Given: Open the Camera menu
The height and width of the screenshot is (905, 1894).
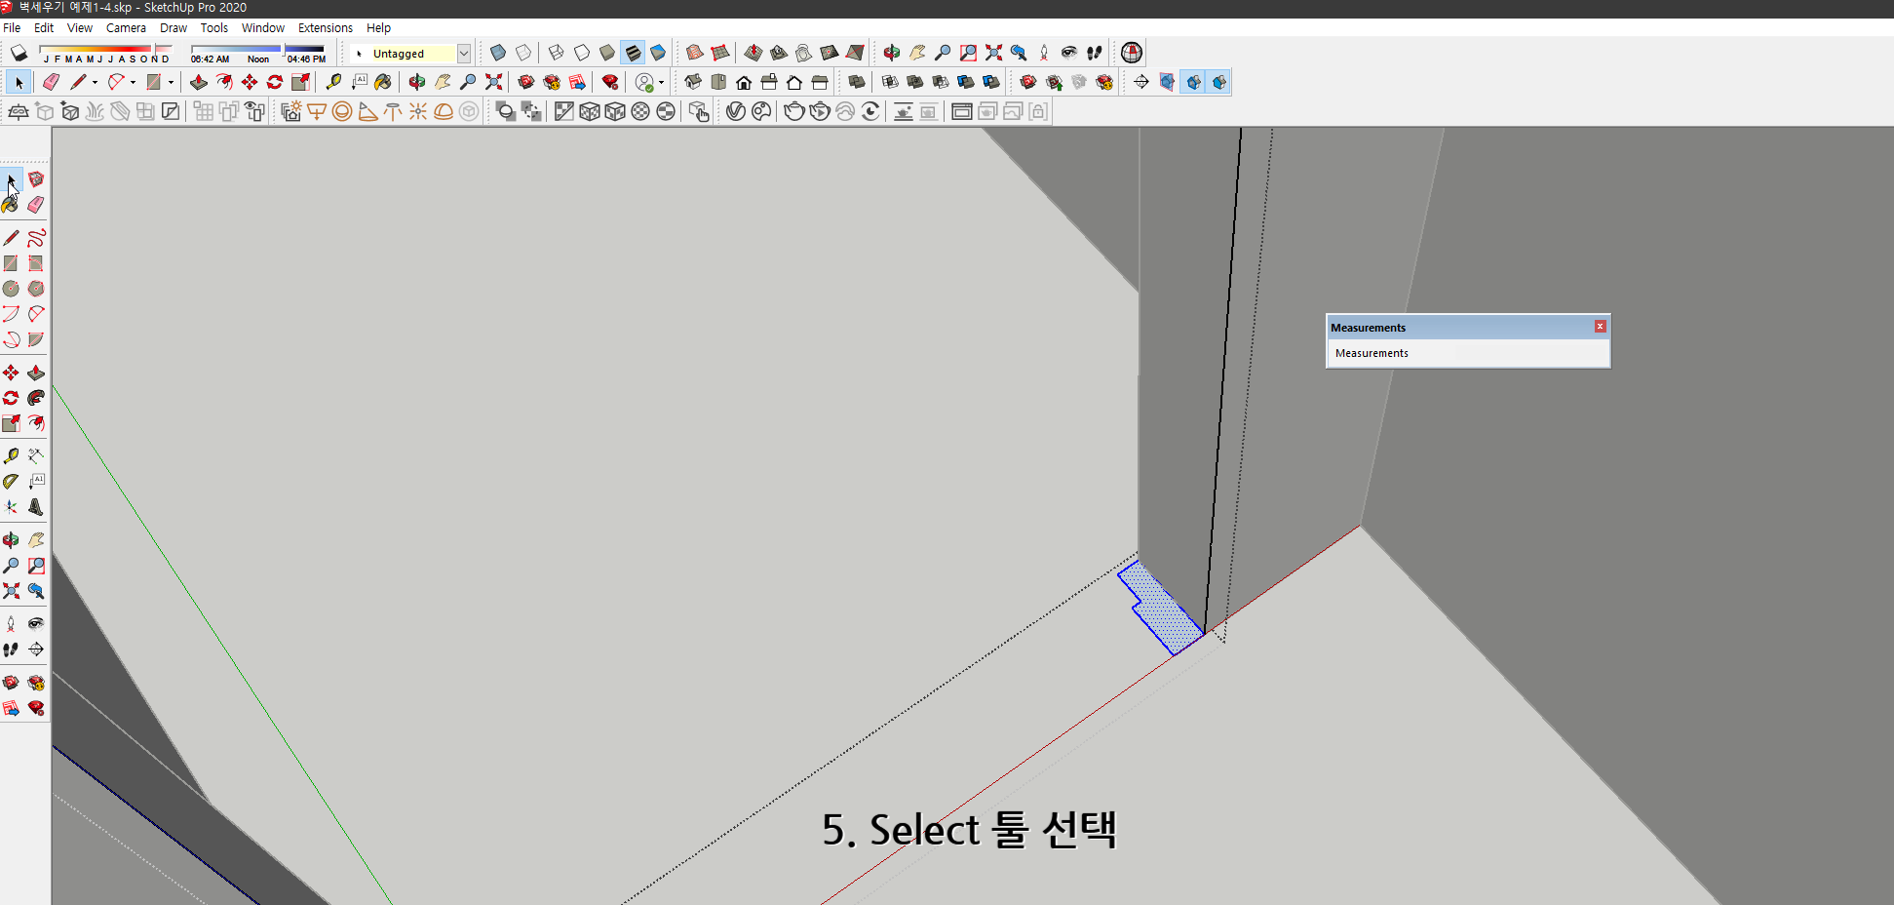Looking at the screenshot, I should point(126,27).
